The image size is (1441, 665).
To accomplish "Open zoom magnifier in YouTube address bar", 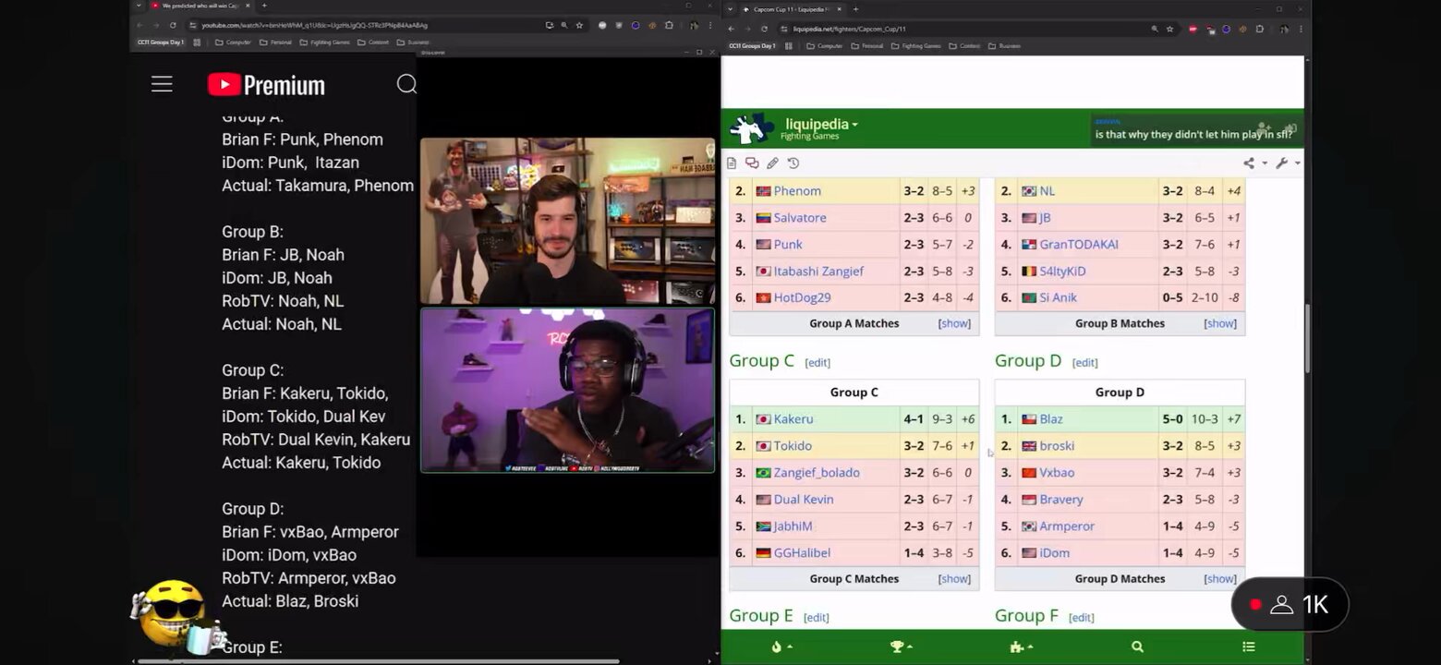I will [564, 25].
